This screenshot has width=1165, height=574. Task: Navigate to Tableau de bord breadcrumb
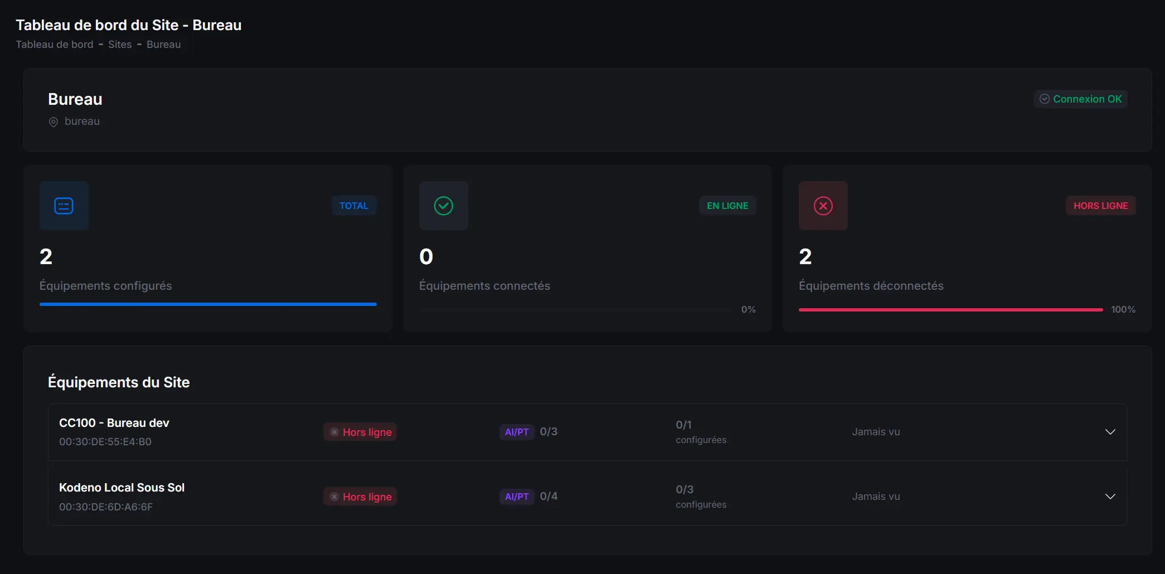pyautogui.click(x=54, y=45)
